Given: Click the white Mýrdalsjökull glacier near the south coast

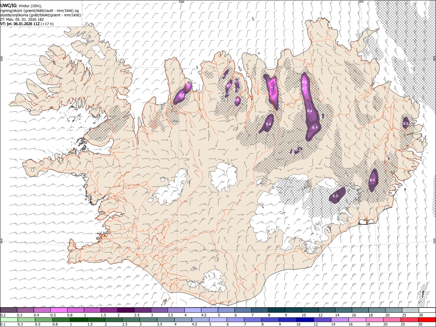Looking at the screenshot, I should coord(214,281).
